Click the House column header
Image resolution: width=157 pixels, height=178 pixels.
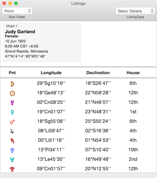click(133, 73)
